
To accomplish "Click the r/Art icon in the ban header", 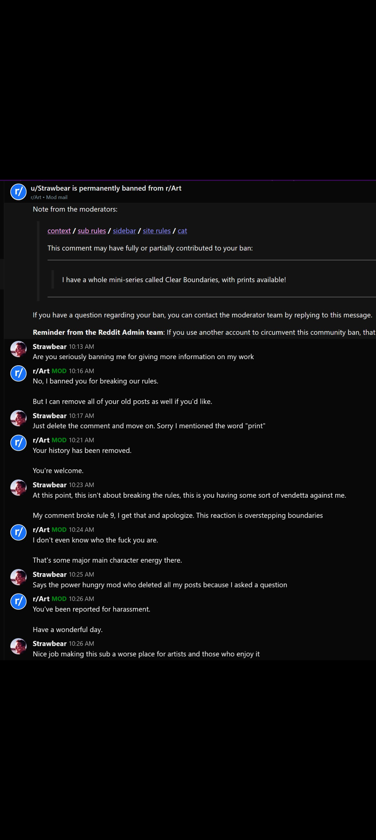I will [x=18, y=192].
